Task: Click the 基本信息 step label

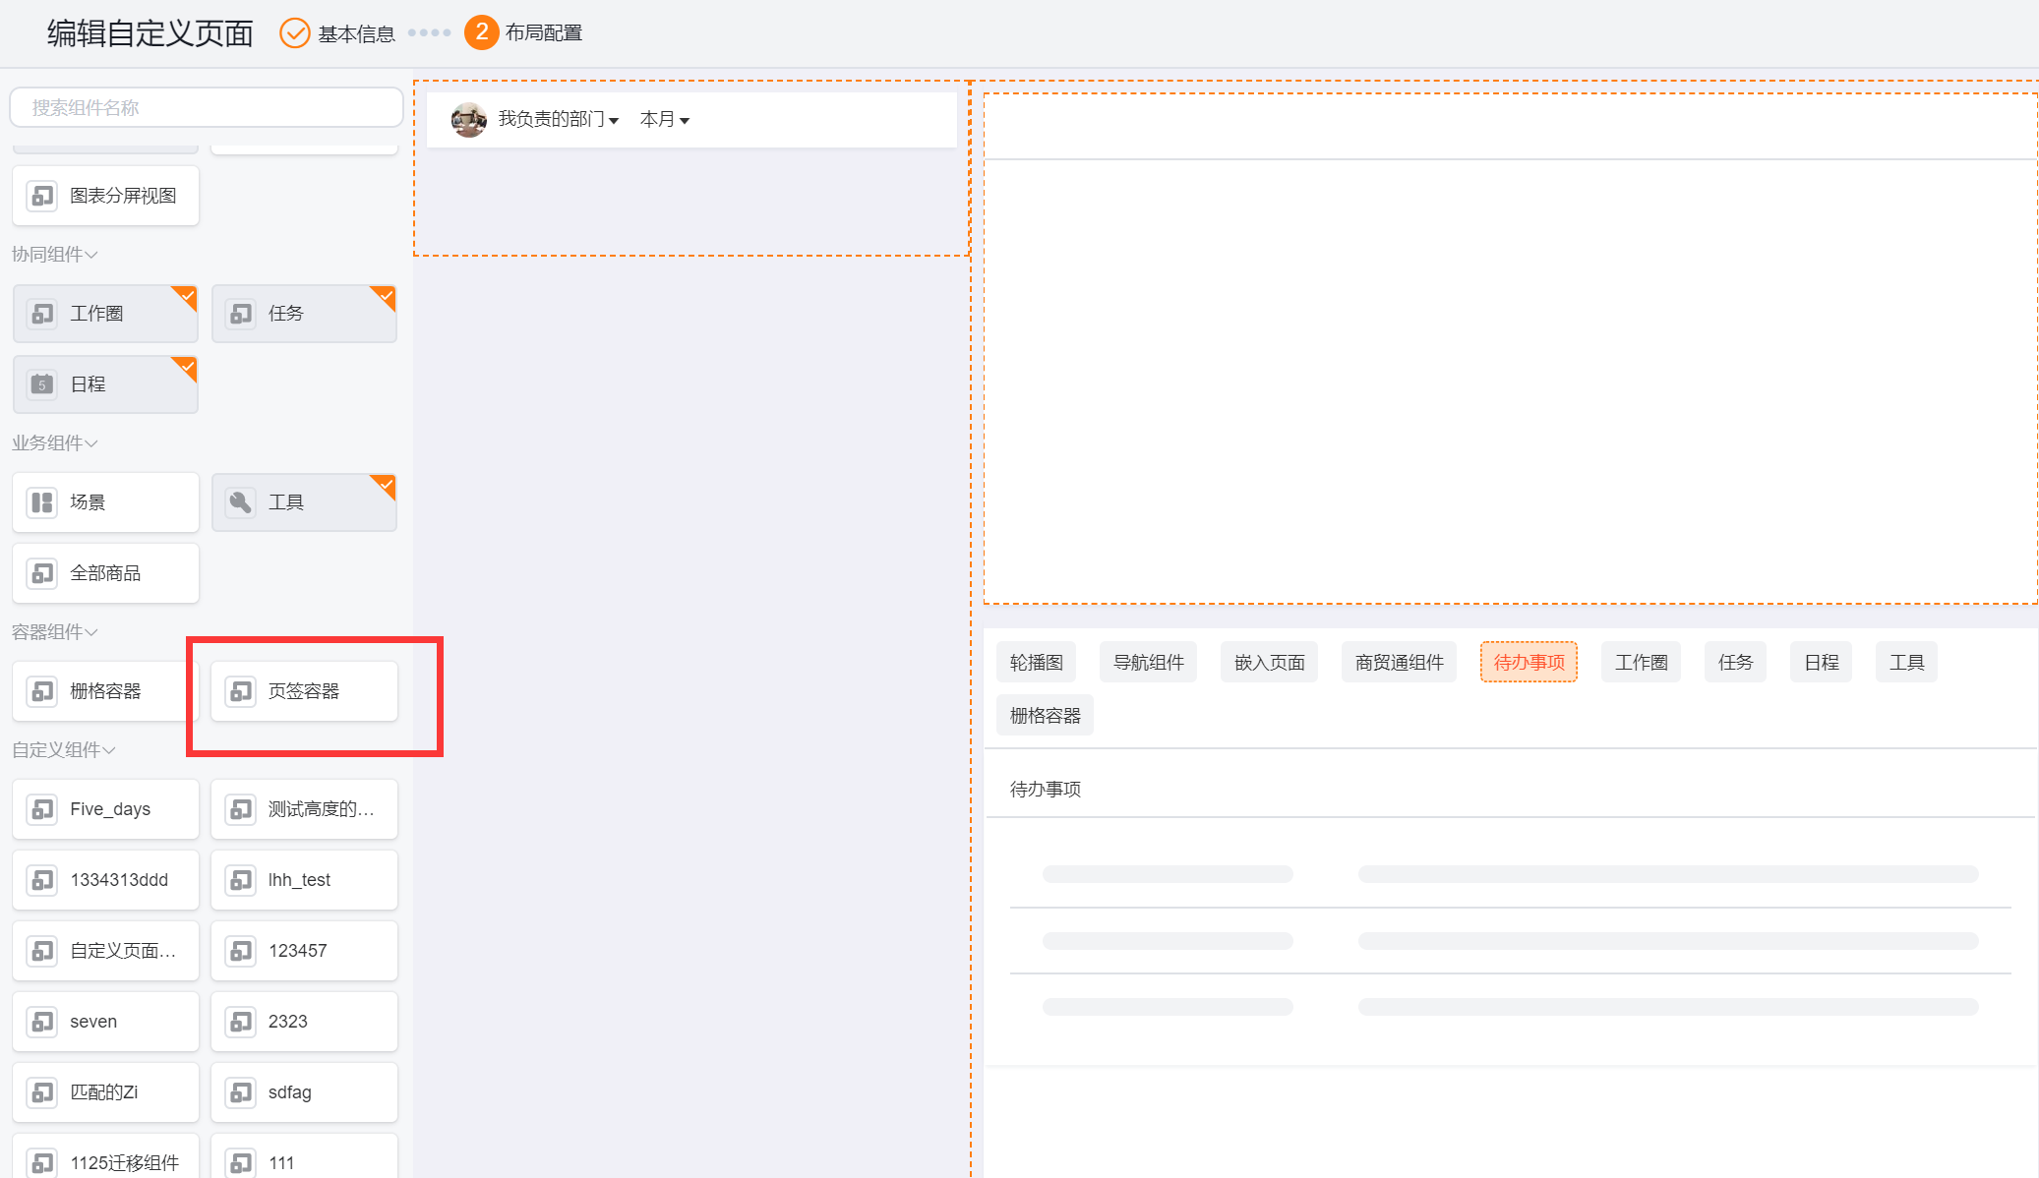Action: pos(356,34)
